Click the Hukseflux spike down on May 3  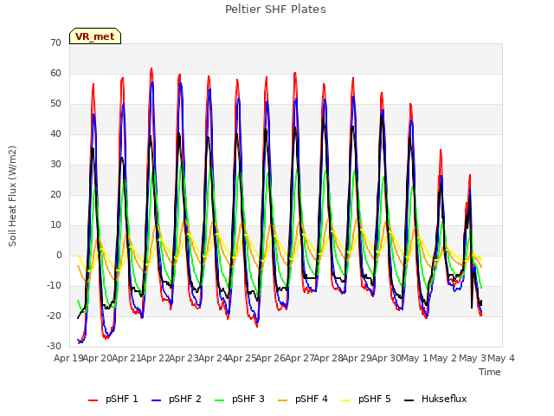point(472,308)
